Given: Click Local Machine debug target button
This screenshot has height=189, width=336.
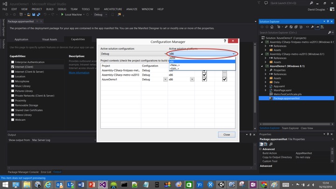Looking at the screenshot, I should tap(73, 14).
